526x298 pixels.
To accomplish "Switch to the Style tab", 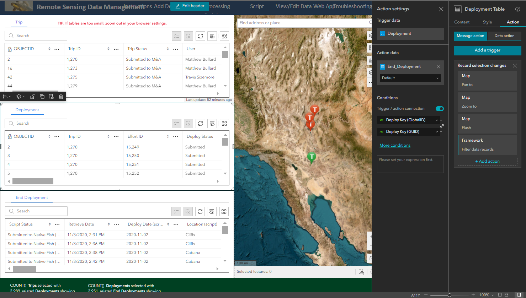I will [487, 22].
